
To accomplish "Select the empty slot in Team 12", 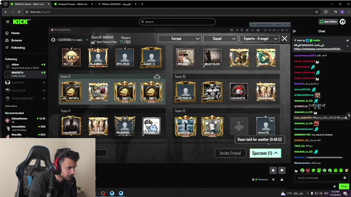I will click(239, 126).
